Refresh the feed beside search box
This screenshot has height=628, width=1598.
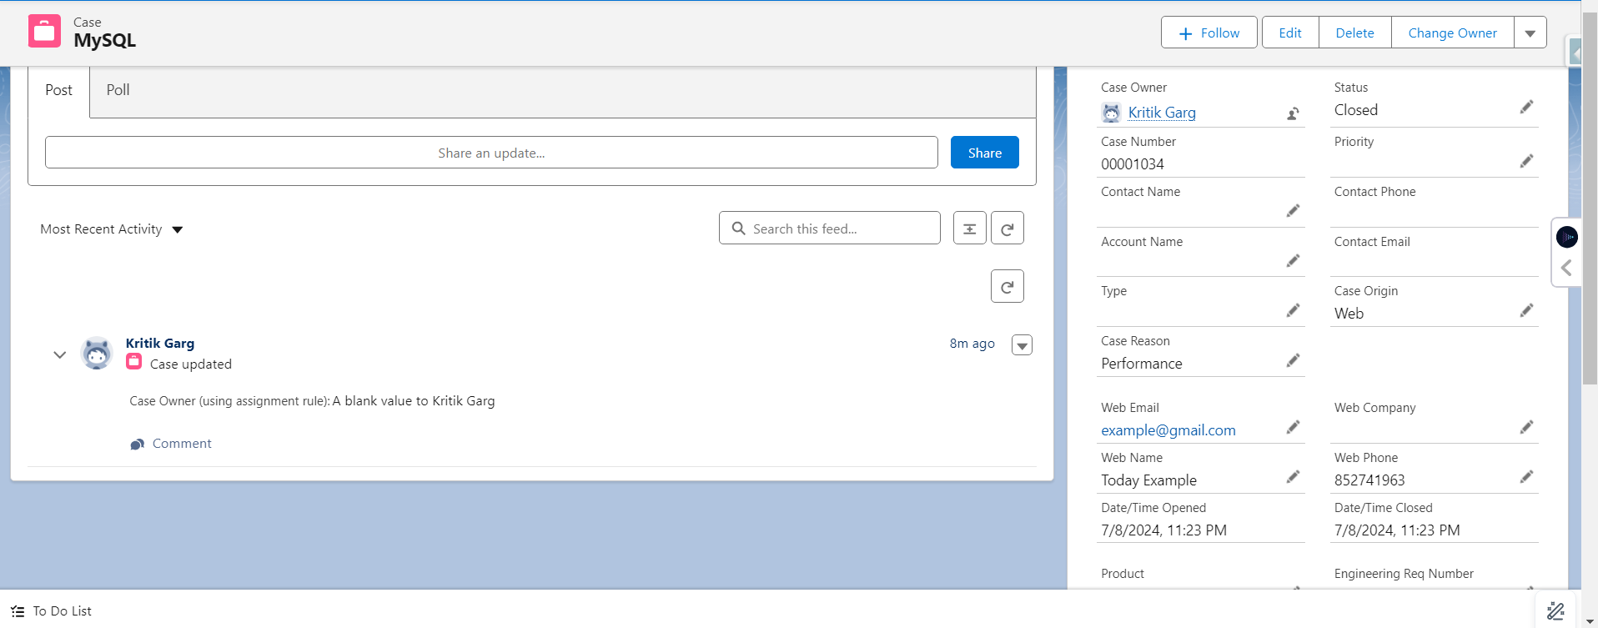1007,228
